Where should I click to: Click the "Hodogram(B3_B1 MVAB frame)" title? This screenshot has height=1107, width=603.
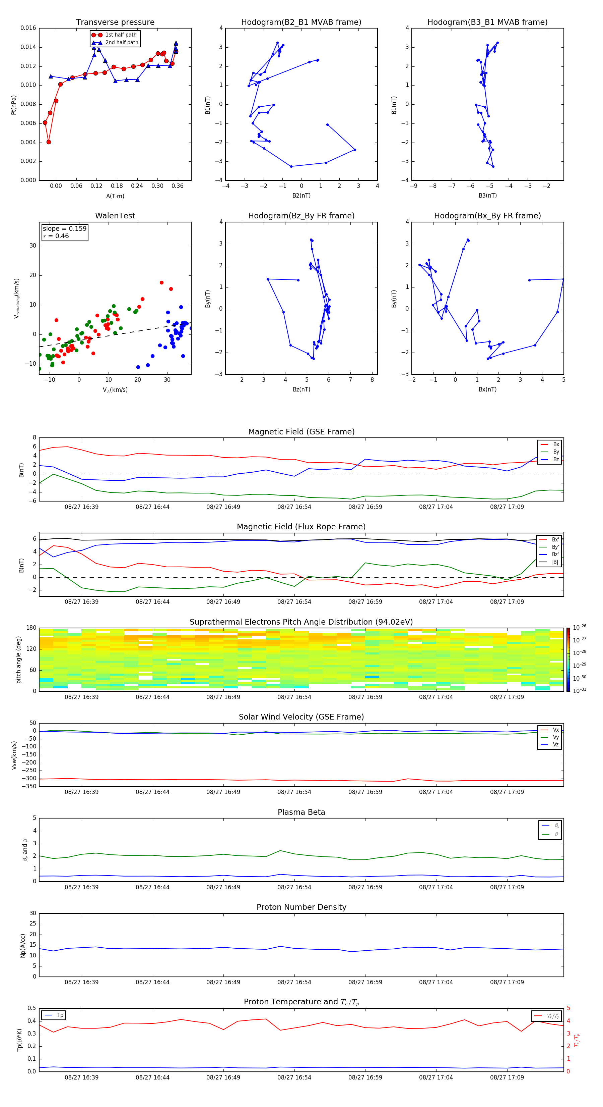coord(487,22)
